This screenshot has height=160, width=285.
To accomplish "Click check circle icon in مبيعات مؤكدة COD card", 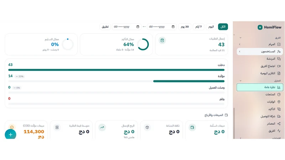I will tap(12, 127).
